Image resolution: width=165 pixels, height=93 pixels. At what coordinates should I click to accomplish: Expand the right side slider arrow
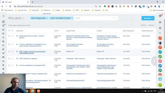154,61
